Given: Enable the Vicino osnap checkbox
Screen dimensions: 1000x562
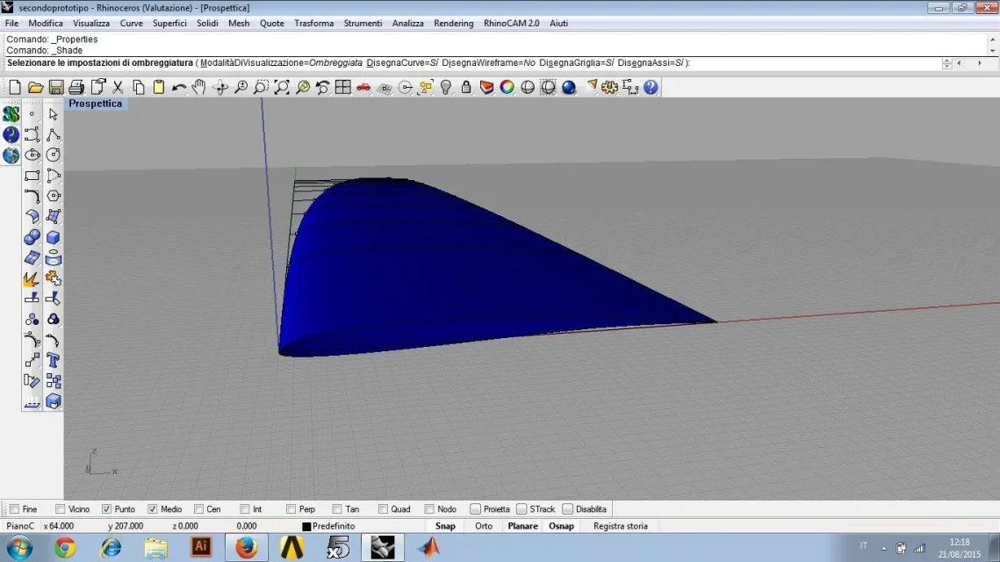Looking at the screenshot, I should click(x=61, y=509).
